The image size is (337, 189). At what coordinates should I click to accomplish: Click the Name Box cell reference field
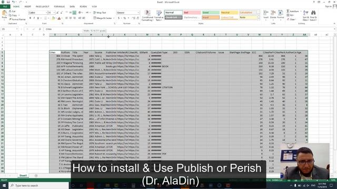tap(9, 29)
